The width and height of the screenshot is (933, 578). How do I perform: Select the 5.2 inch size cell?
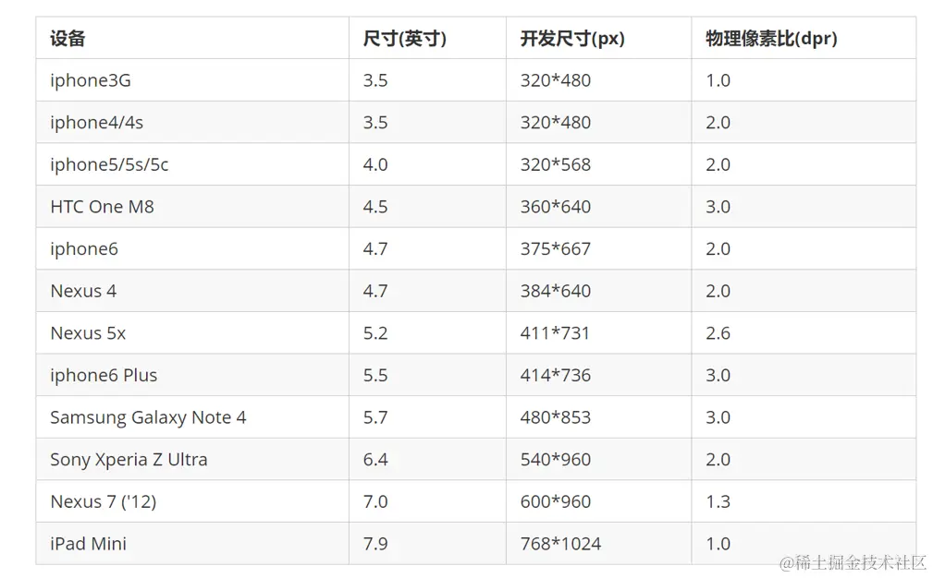click(x=427, y=333)
